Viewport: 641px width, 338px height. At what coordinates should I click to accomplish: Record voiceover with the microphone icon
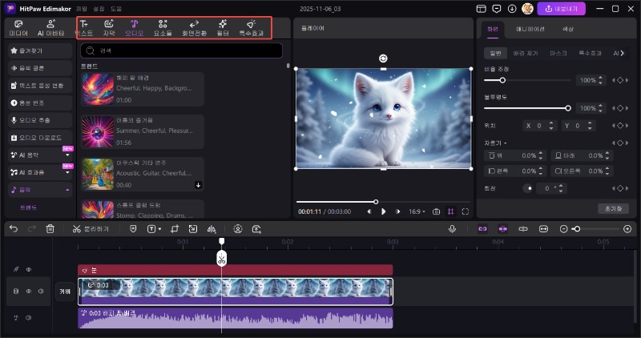tap(452, 229)
